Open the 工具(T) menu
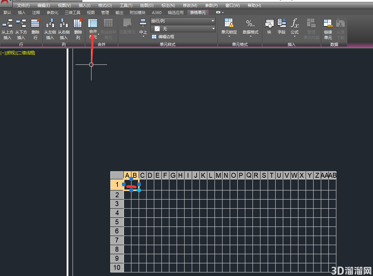 pos(126,5)
